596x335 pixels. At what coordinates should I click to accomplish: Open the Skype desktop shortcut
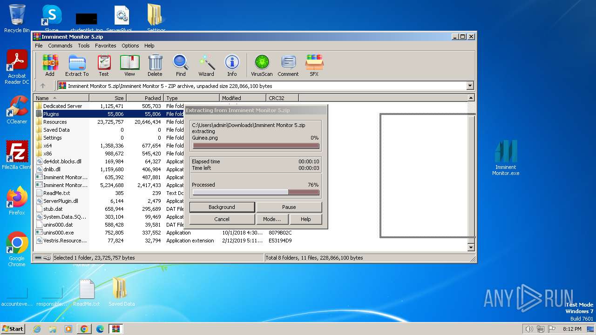pos(52,19)
